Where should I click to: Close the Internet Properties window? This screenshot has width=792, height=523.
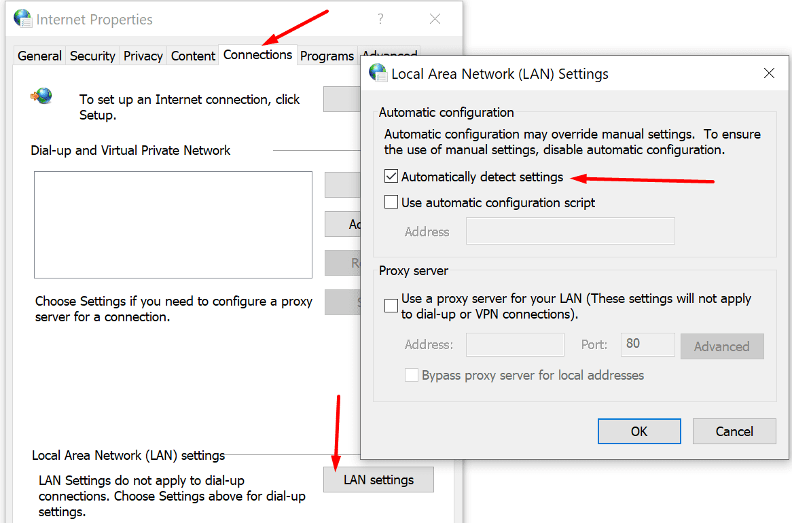pyautogui.click(x=435, y=19)
